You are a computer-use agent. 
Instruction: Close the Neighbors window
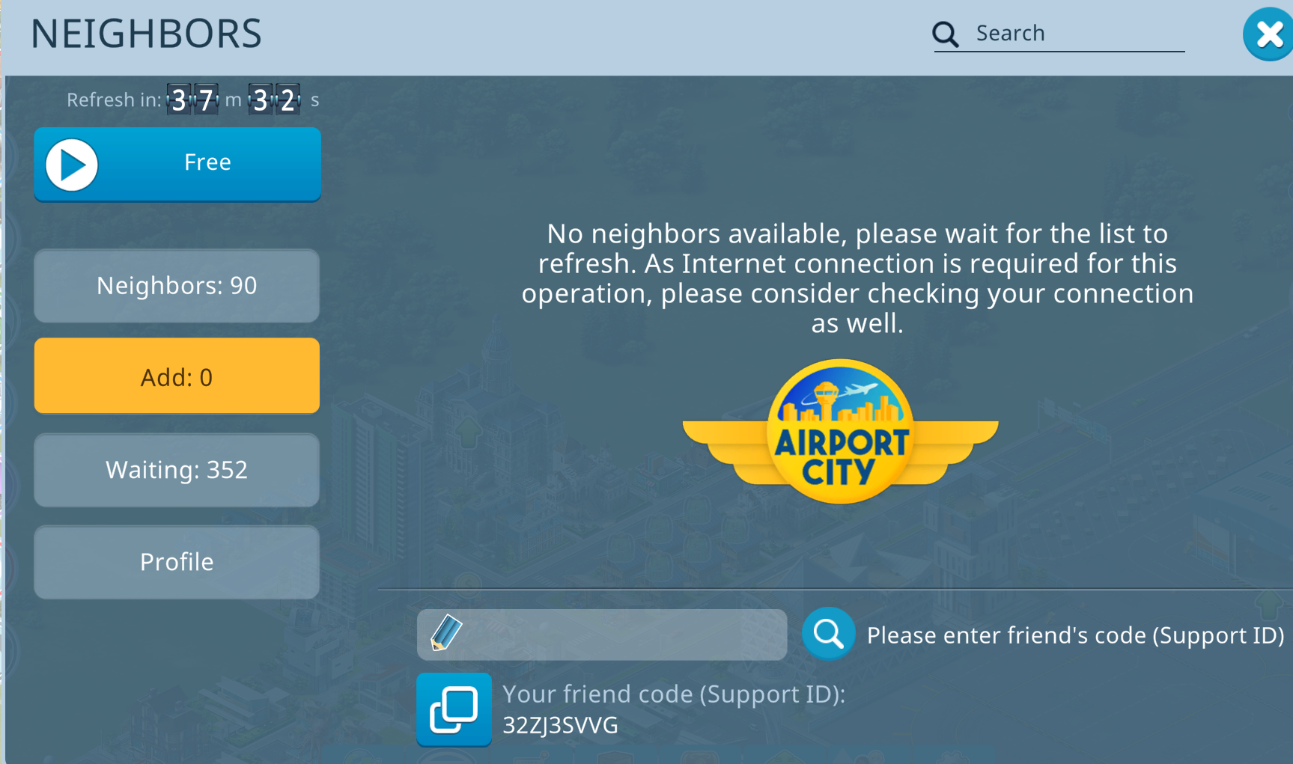click(1268, 34)
